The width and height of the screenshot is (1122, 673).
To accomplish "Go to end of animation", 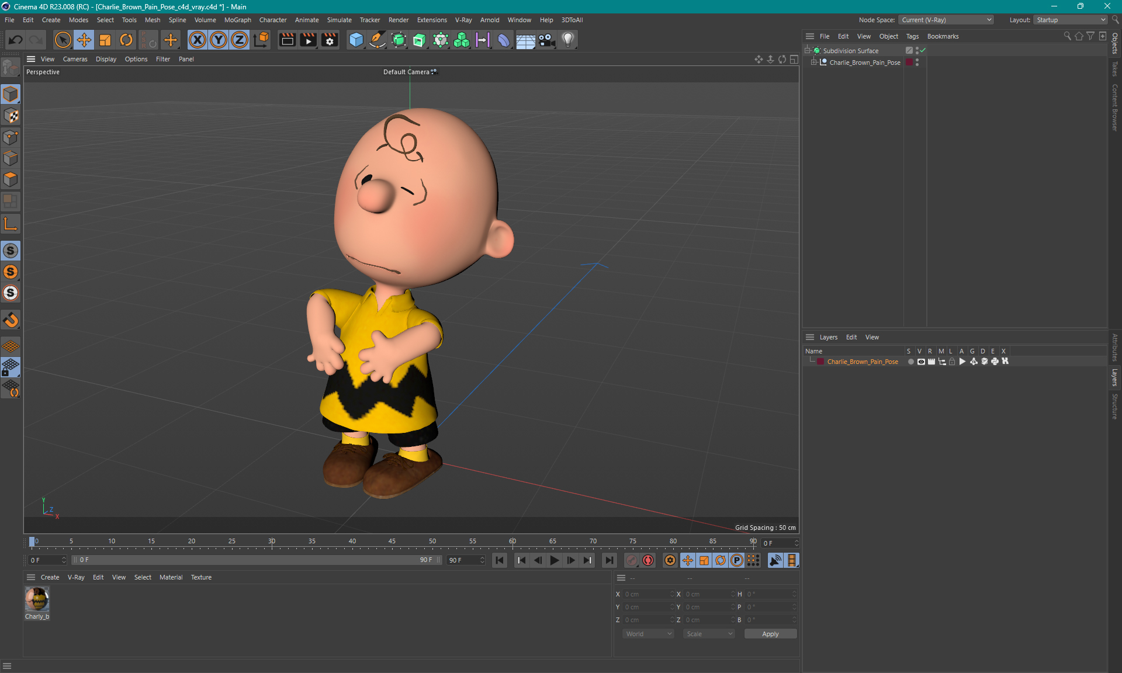I will [609, 560].
